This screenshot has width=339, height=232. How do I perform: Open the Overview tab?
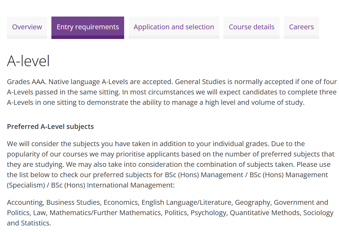(27, 28)
